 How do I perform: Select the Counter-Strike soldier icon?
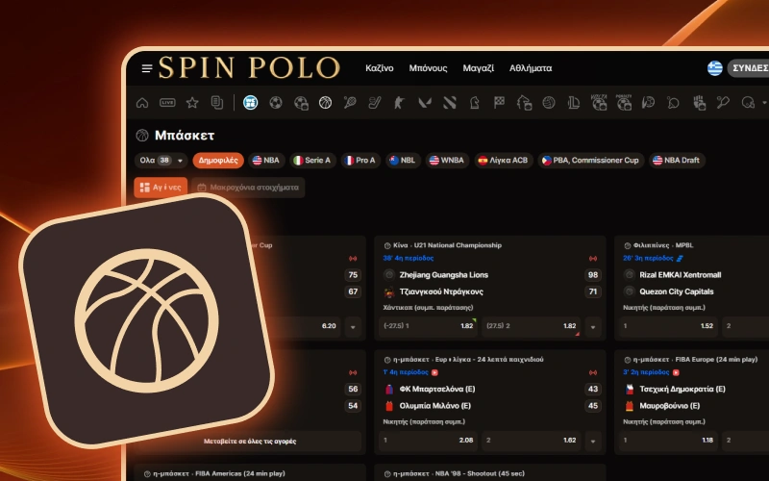400,103
